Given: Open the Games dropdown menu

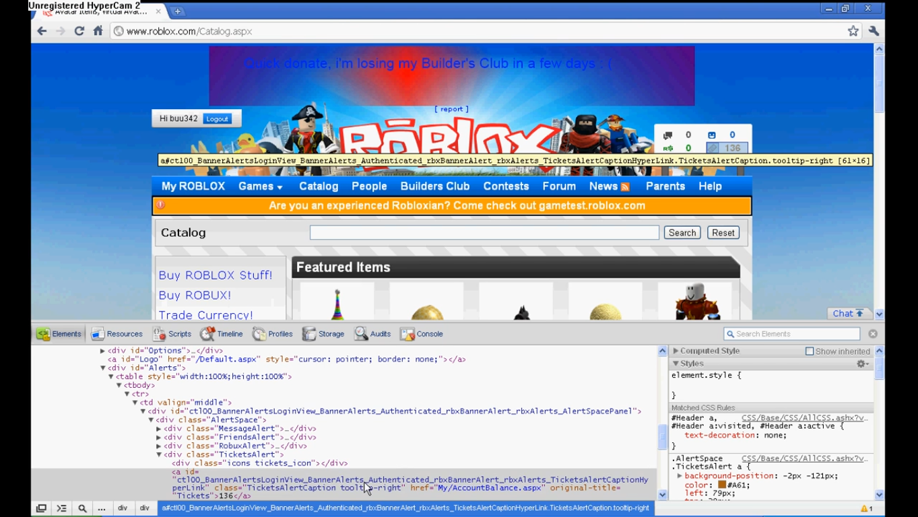Looking at the screenshot, I should (260, 186).
